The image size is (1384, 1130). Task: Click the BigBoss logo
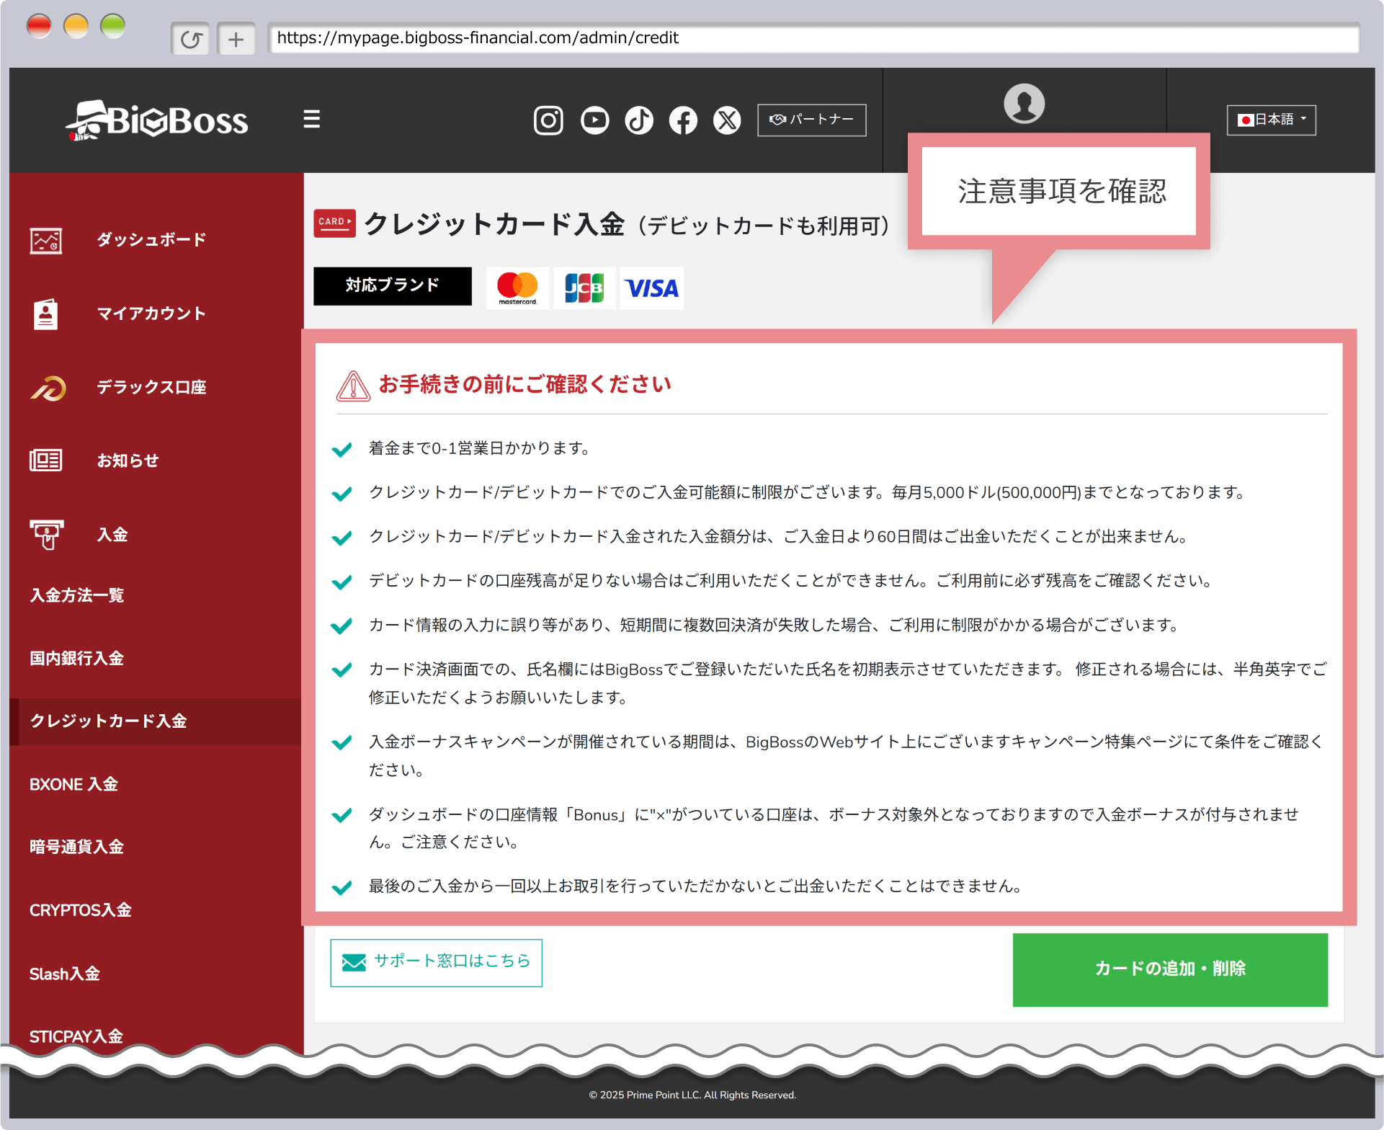point(158,120)
